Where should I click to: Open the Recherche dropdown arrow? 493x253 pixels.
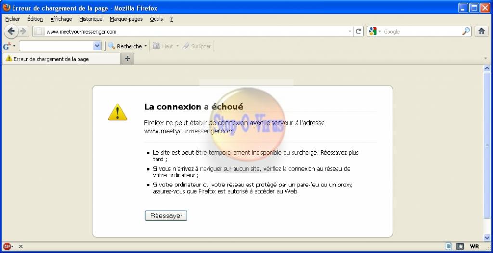pyautogui.click(x=145, y=46)
